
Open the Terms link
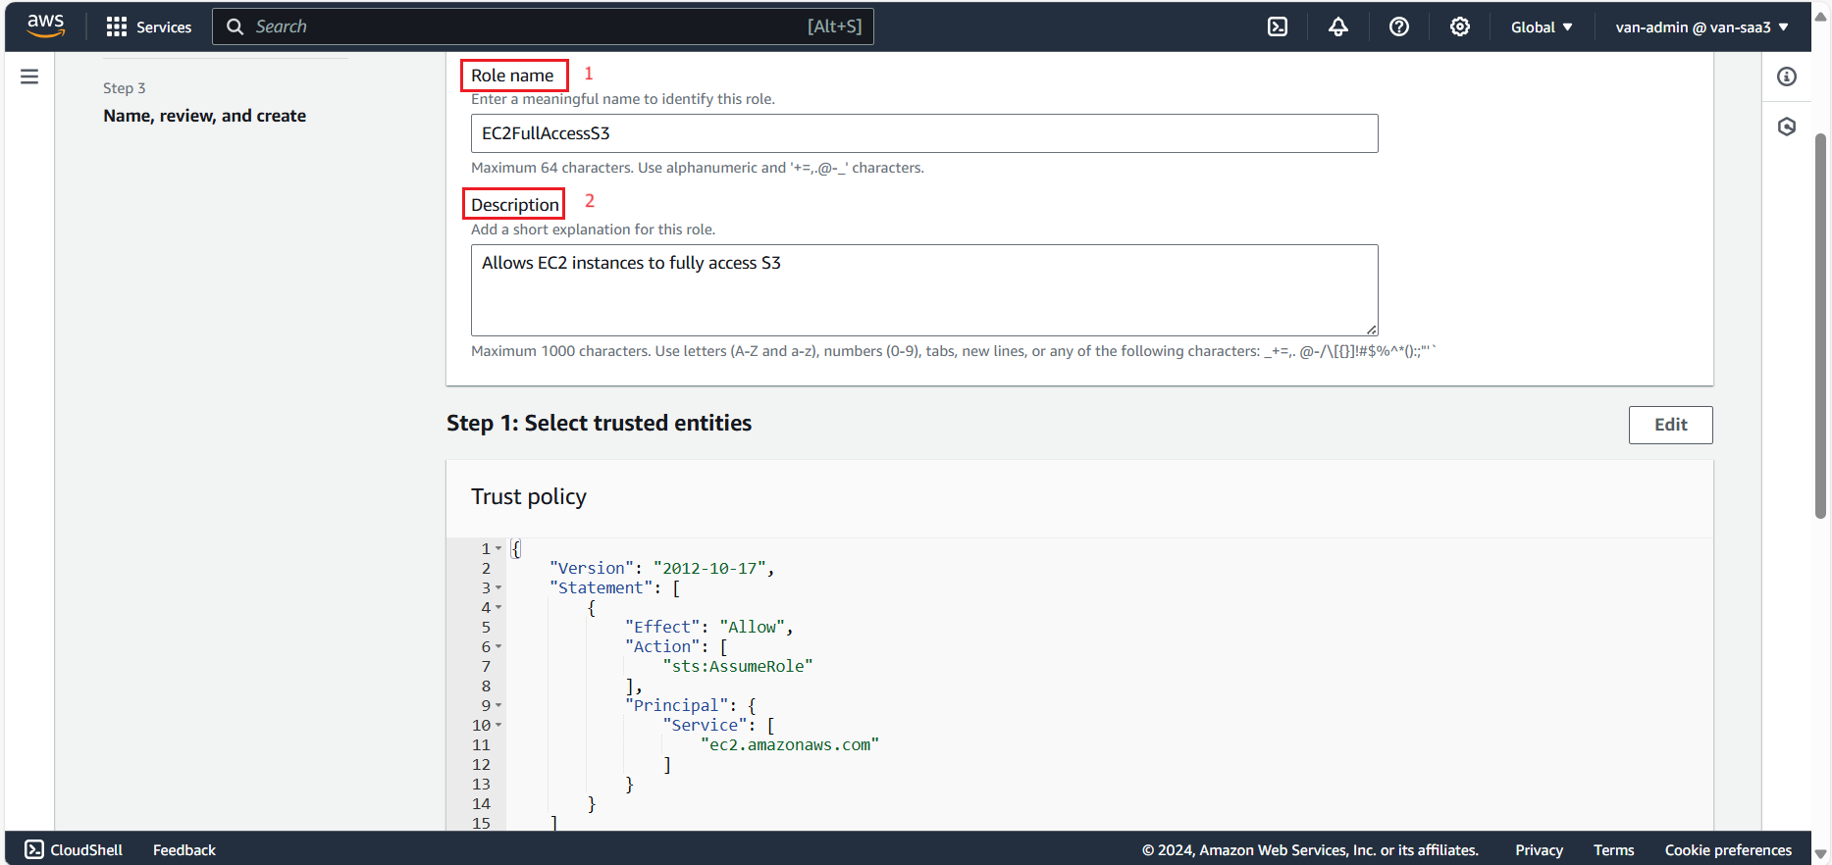coord(1613,849)
